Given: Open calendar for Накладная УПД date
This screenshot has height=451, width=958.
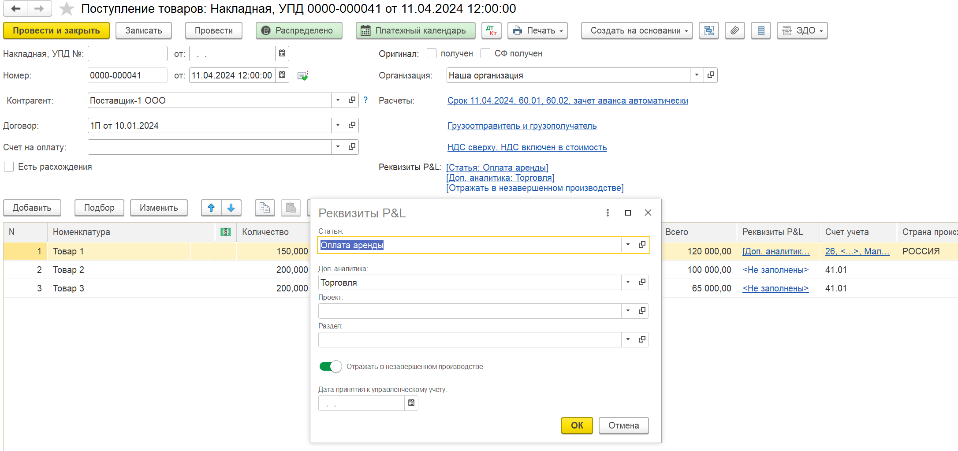Looking at the screenshot, I should (282, 53).
